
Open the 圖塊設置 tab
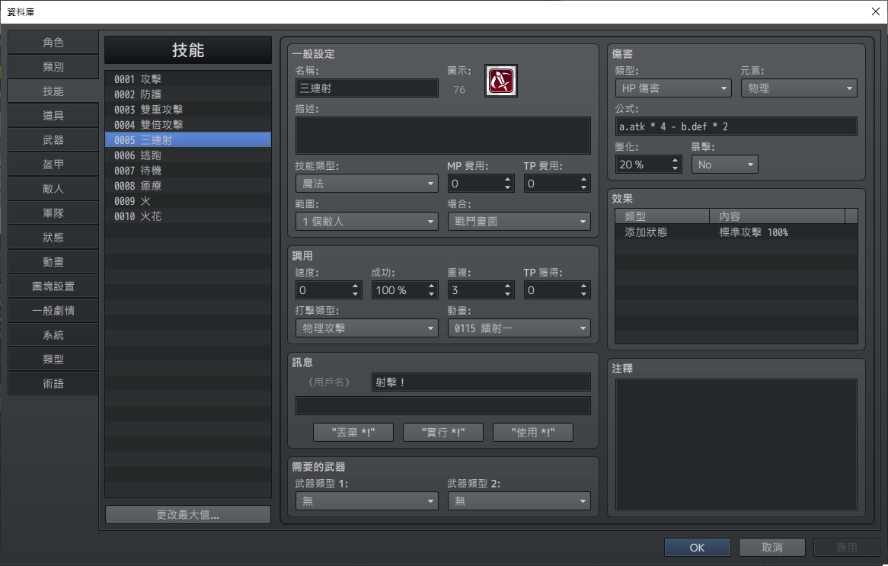pyautogui.click(x=53, y=286)
